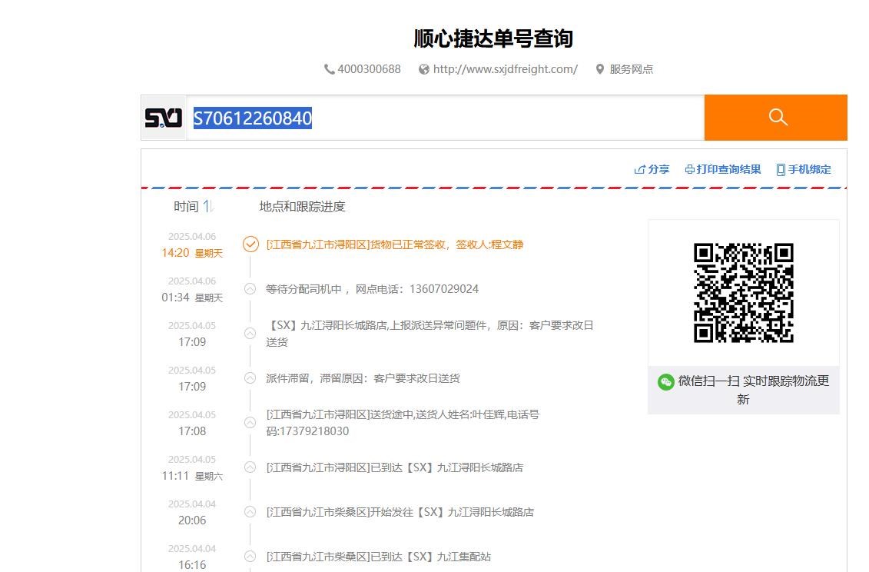Click the 16:16 timestamp

(192, 565)
